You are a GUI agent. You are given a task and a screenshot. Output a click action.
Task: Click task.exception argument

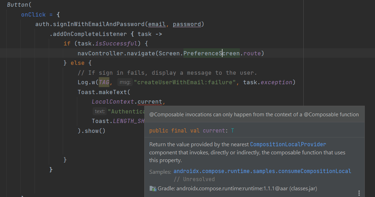click(268, 82)
